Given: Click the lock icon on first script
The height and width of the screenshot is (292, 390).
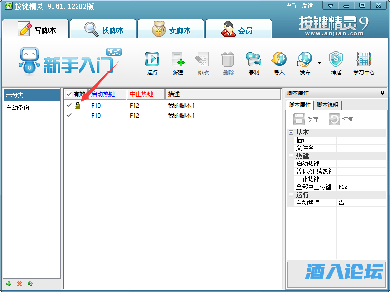Looking at the screenshot, I should coord(78,106).
